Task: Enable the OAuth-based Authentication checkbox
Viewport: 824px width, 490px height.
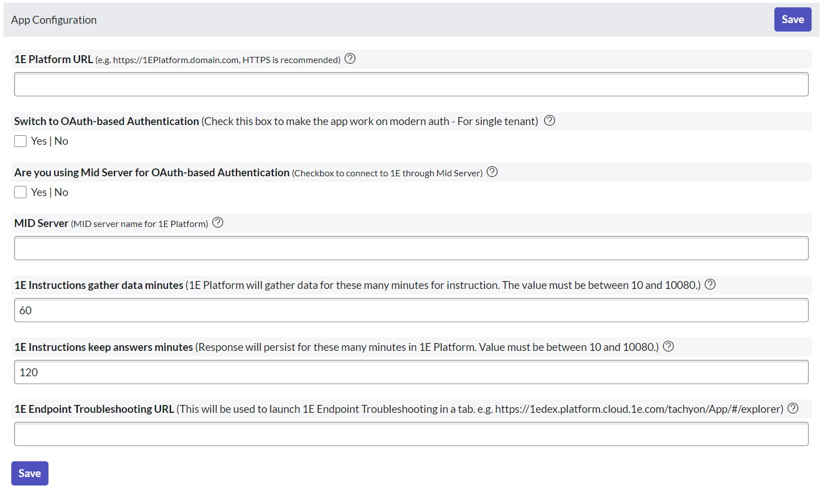Action: (20, 141)
